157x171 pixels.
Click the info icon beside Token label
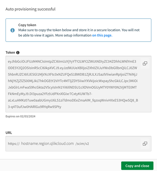point(18,53)
